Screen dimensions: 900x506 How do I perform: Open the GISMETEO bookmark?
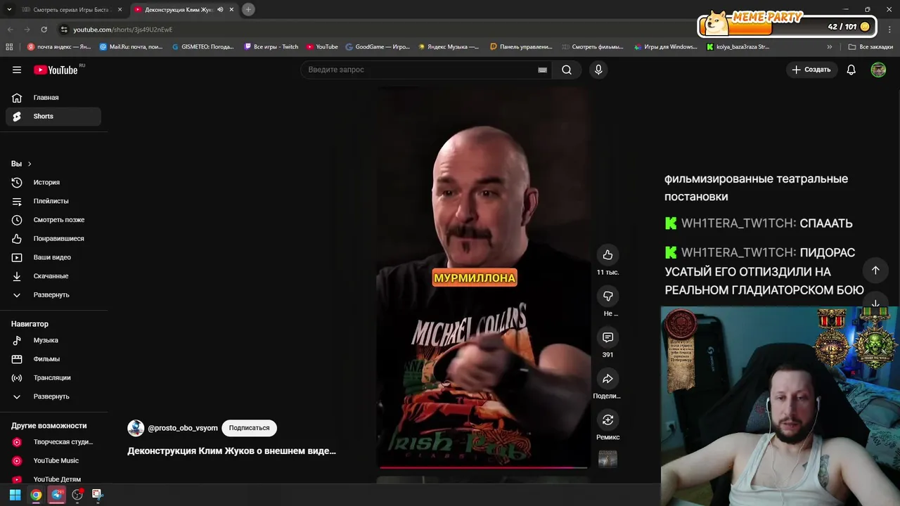pyautogui.click(x=202, y=47)
